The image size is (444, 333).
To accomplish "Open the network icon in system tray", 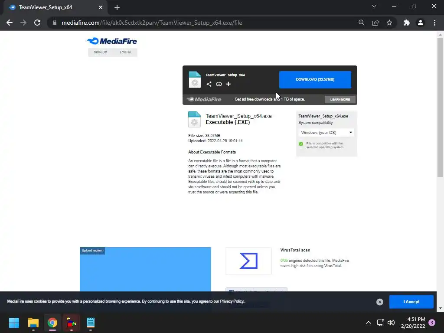I will pyautogui.click(x=381, y=323).
